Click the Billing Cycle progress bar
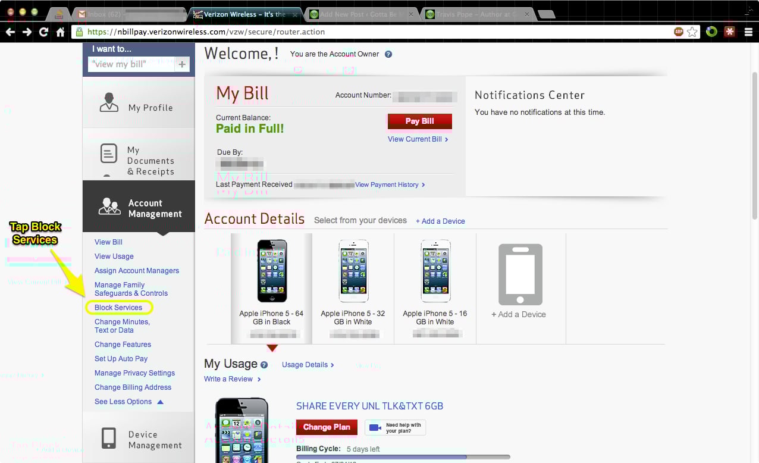 pos(403,456)
